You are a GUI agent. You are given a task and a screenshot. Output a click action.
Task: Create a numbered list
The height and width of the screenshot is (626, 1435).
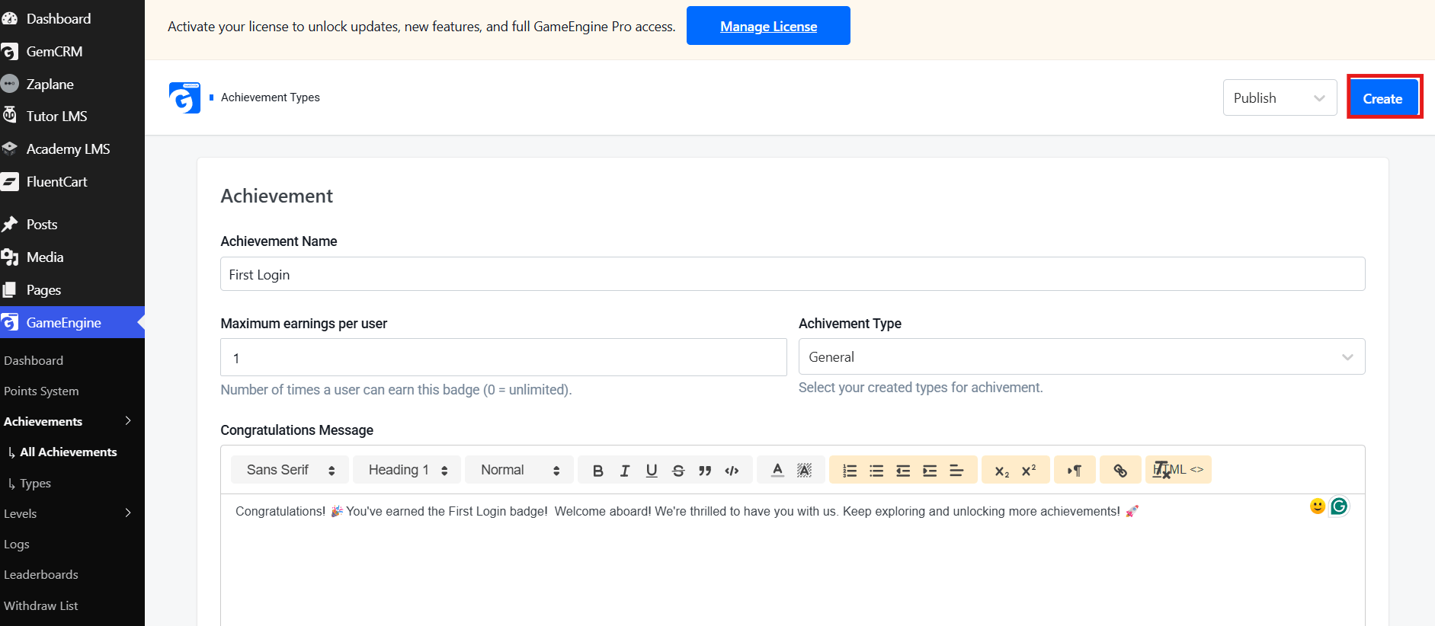click(x=850, y=471)
